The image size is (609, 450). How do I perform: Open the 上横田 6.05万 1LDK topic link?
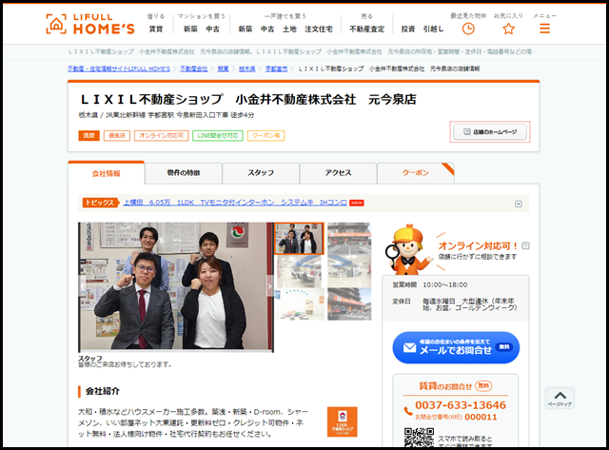[x=235, y=203]
